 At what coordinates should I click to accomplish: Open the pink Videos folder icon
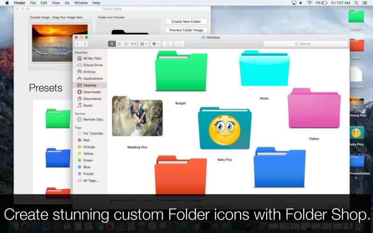[x=314, y=108]
